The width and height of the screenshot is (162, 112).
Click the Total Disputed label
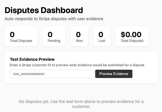point(132,41)
